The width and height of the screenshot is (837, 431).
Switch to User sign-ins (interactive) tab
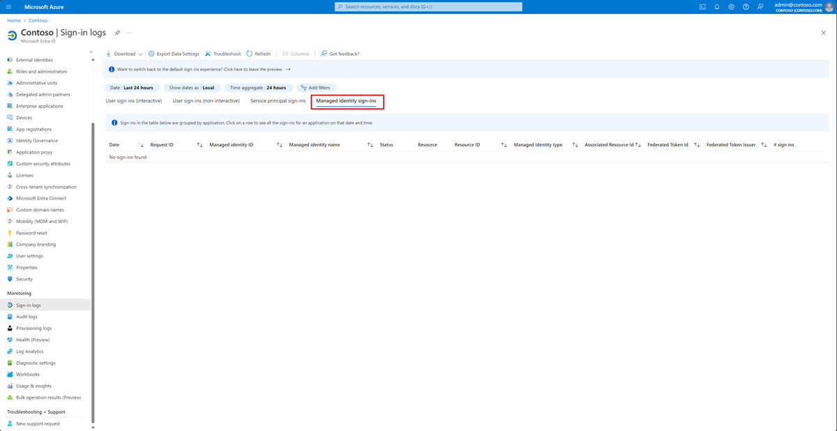tap(135, 101)
